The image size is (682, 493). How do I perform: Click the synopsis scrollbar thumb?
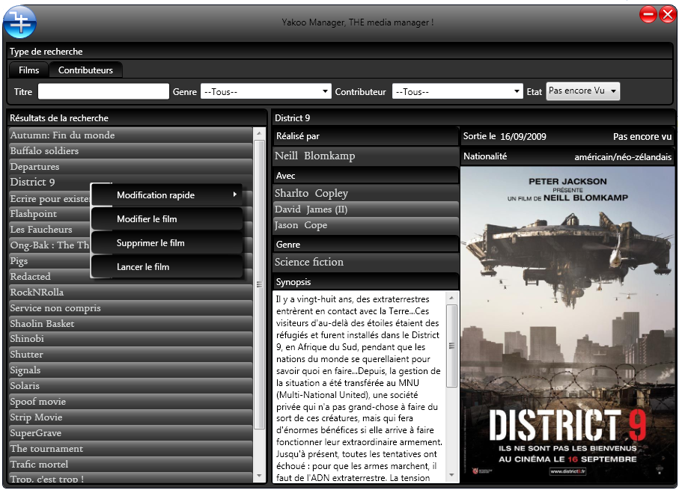(451, 346)
